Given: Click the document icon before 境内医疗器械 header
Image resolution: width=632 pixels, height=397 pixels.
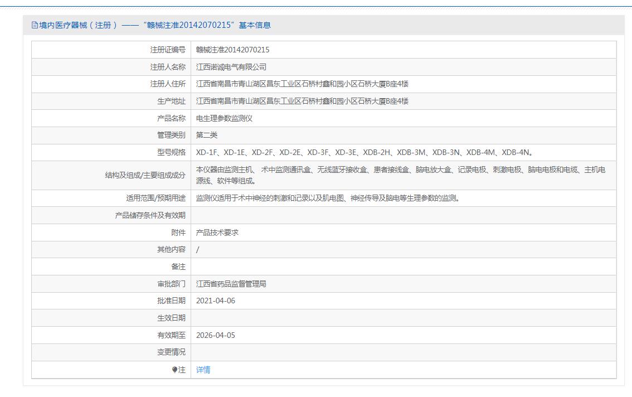Looking at the screenshot, I should pos(35,25).
